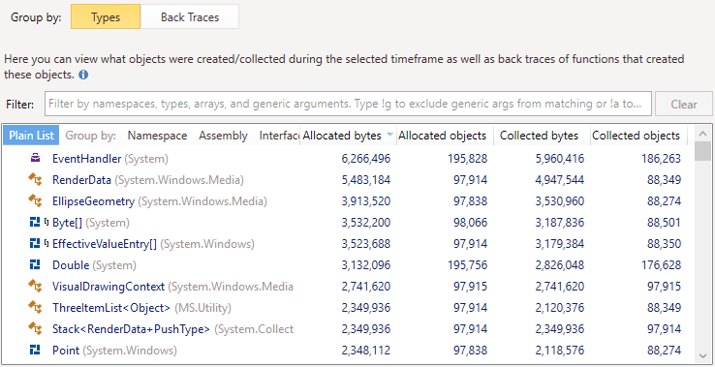Focus the type filter text field
The height and width of the screenshot is (367, 715).
349,104
